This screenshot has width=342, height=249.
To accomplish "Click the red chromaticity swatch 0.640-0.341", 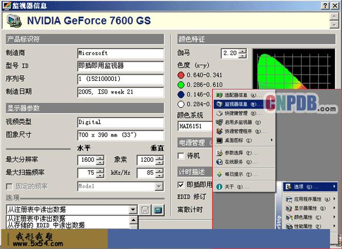I will pos(181,75).
